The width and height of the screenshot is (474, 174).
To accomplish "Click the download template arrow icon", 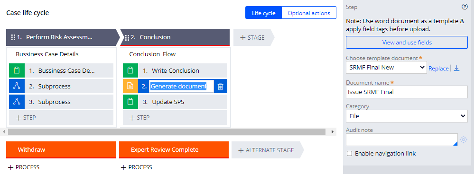I will tap(457, 69).
